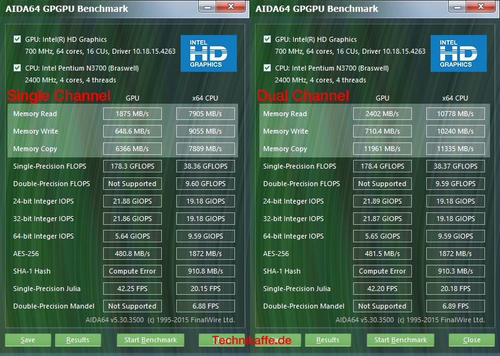500x356 pixels.
Task: Click Intel HD Graphics logo in right window
Action: click(459, 53)
